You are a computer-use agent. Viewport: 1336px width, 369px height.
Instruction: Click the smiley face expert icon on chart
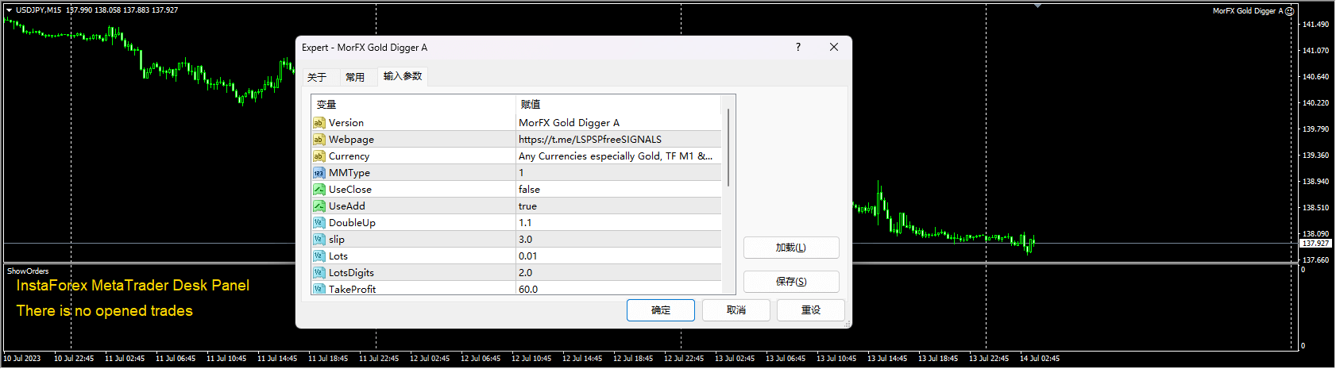pos(1290,11)
